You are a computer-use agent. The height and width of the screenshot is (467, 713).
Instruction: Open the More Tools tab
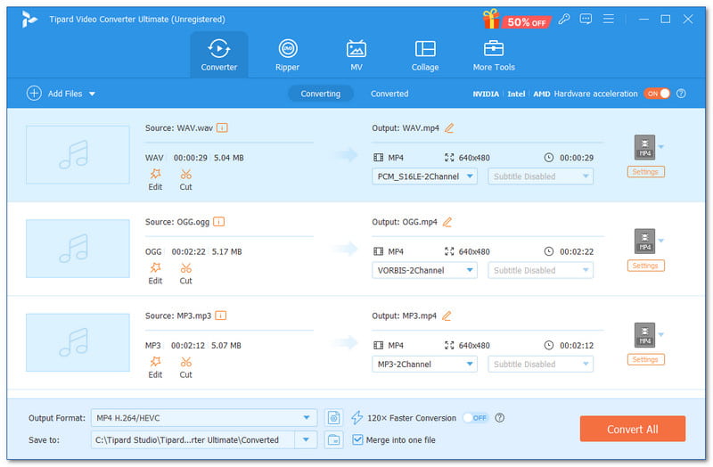coord(494,54)
